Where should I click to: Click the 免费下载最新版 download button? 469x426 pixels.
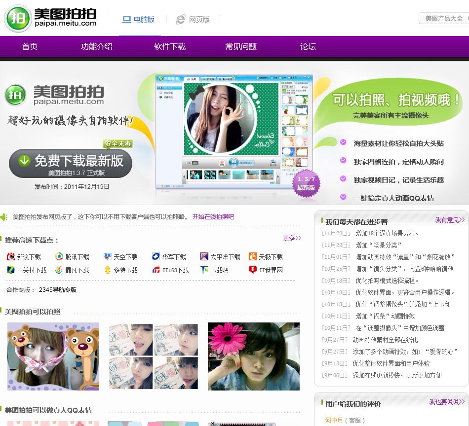(x=71, y=163)
